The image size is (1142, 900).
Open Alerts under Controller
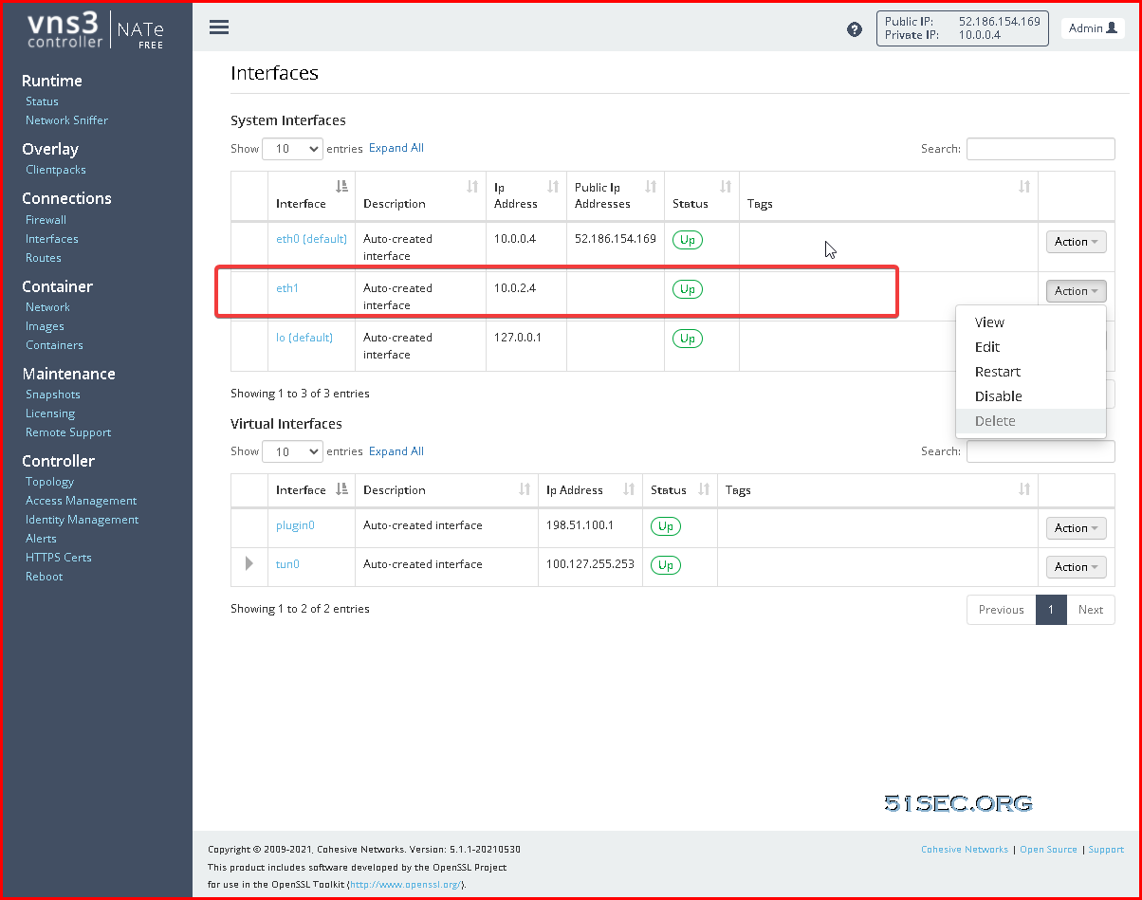[41, 539]
